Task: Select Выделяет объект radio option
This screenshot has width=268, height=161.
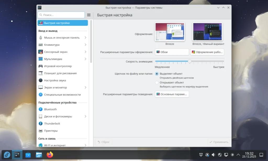Action: point(157,74)
